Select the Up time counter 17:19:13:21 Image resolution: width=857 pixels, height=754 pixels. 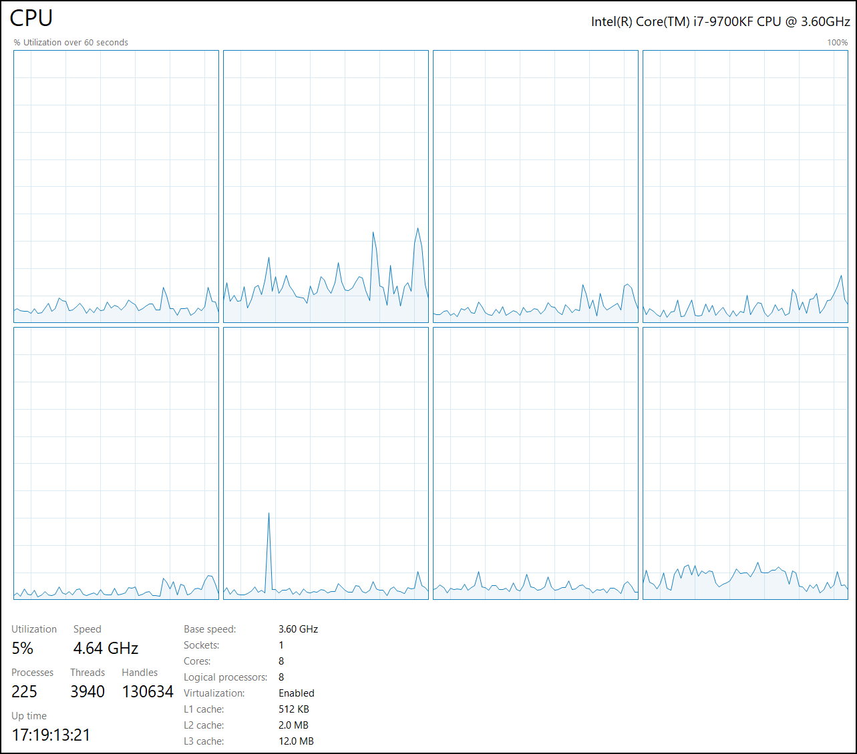click(51, 735)
